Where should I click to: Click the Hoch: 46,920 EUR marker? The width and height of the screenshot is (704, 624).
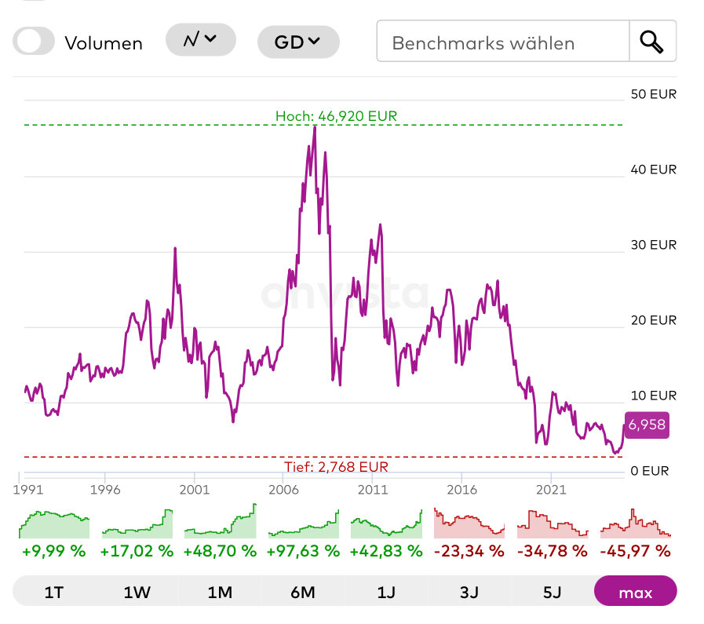click(336, 116)
